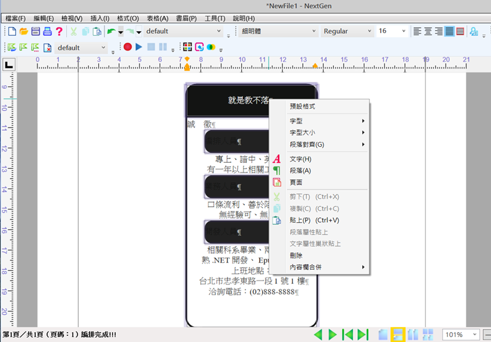Image resolution: width=491 pixels, height=342 pixels.
Task: Toggle center text alignment
Action: 428,31
